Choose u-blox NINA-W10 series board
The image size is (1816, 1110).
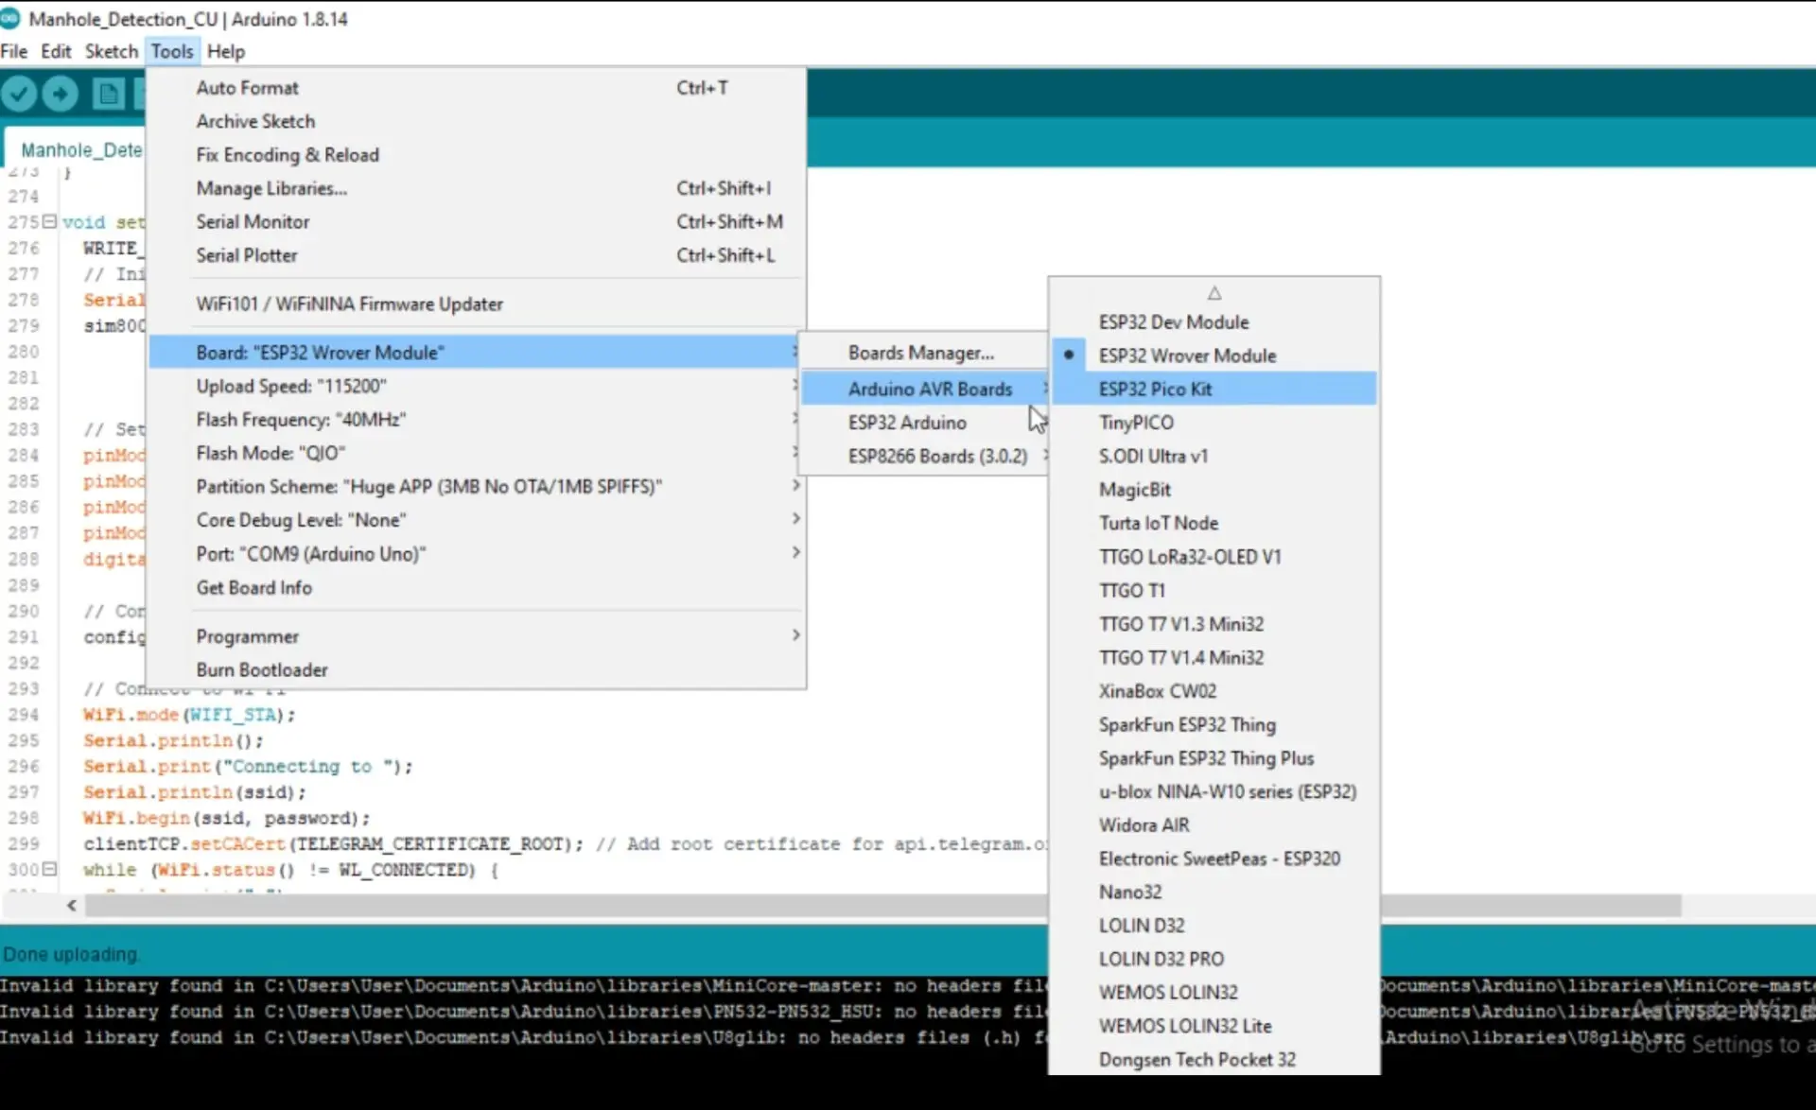point(1214,791)
